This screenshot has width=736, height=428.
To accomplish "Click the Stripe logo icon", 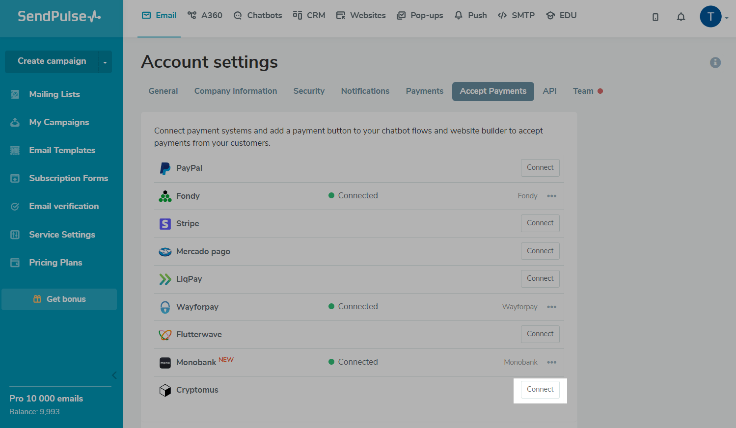I will coord(165,224).
